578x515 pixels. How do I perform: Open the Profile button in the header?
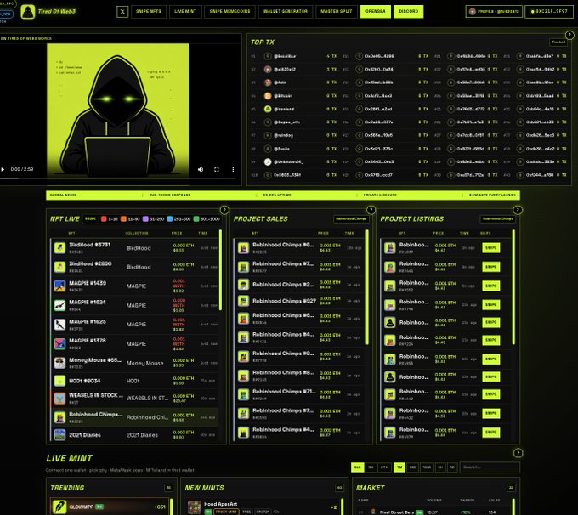click(494, 11)
